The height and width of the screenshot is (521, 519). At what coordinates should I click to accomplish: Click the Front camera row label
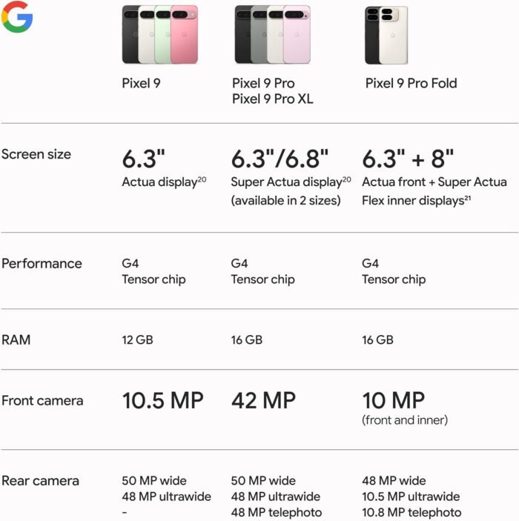42,401
